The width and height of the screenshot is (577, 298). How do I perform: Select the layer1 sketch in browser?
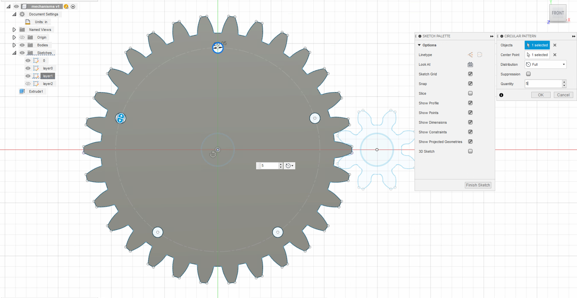click(47, 76)
